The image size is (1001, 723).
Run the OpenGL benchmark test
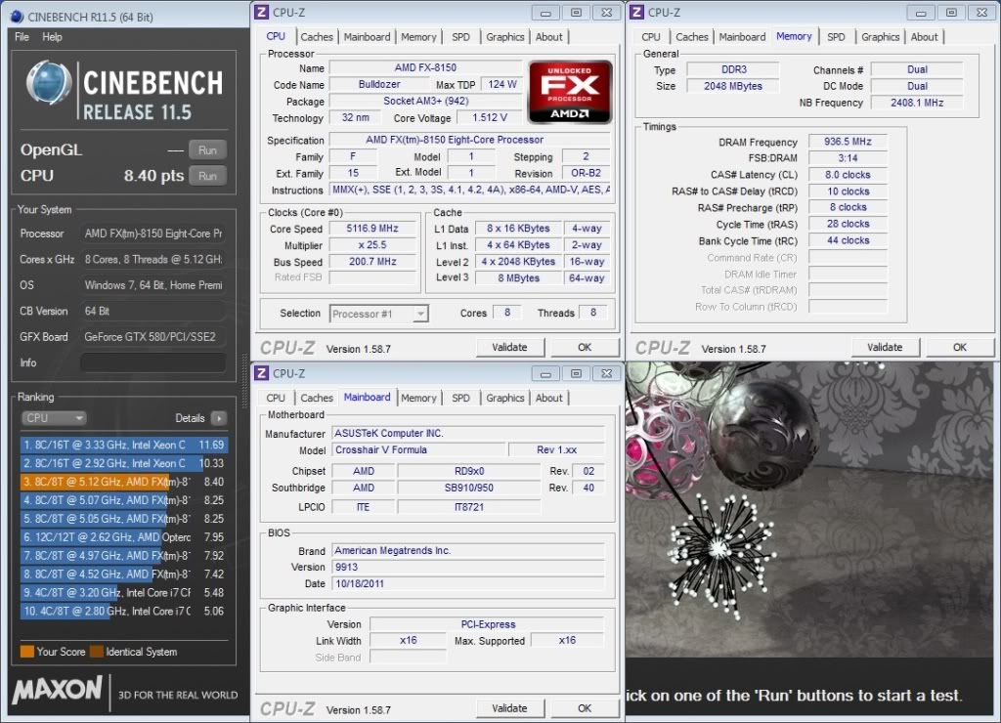(207, 150)
